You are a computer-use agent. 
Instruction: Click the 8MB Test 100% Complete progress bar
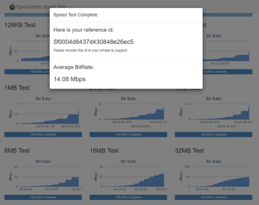(x=43, y=197)
